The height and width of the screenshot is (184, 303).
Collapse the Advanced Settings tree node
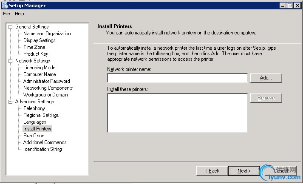click(11, 102)
